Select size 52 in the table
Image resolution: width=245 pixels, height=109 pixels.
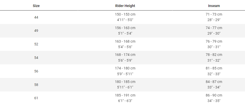tap(36, 44)
